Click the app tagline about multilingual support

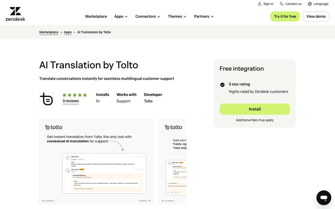pyautogui.click(x=106, y=79)
